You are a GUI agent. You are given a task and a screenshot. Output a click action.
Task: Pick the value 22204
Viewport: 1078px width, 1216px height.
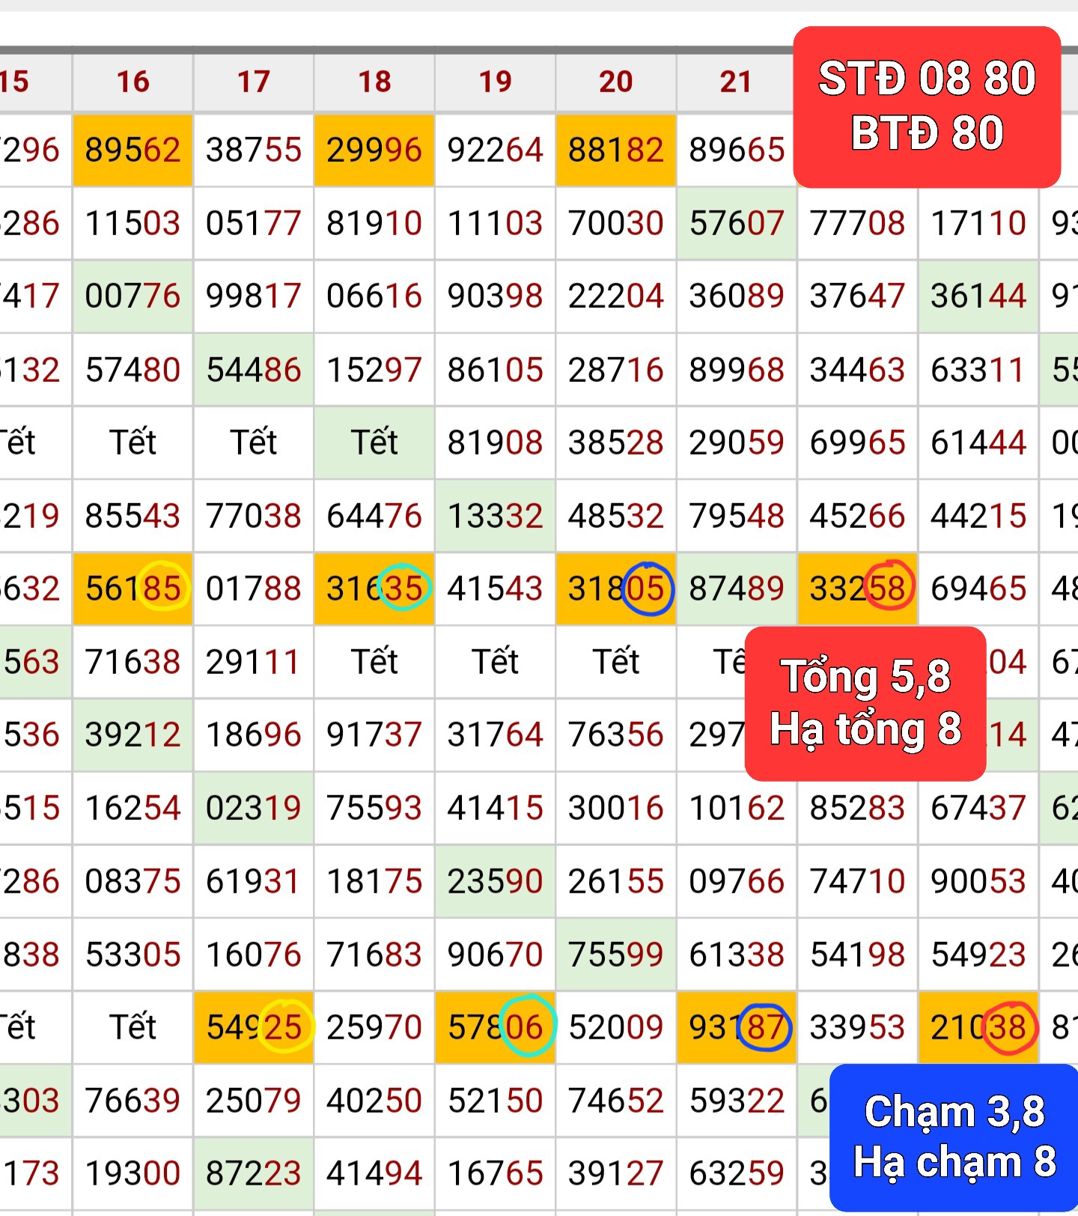click(616, 296)
